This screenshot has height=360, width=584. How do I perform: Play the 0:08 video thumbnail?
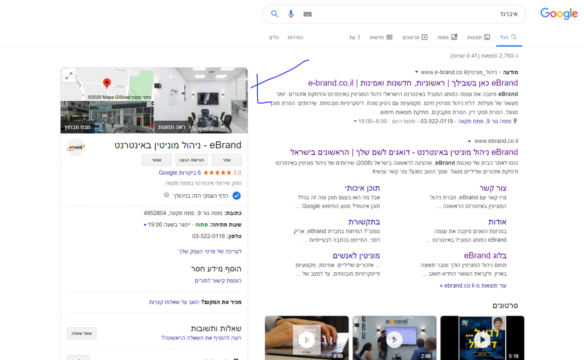point(306,338)
